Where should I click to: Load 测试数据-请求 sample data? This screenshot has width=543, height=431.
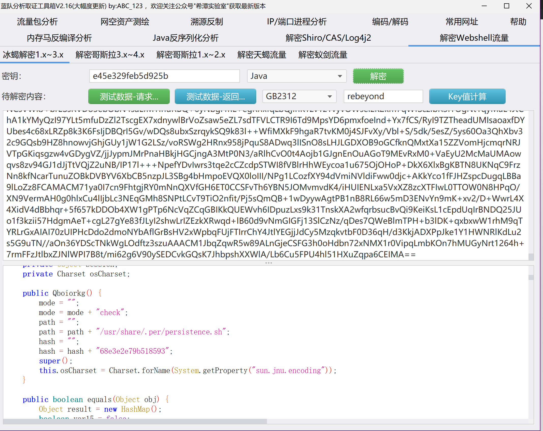(129, 96)
